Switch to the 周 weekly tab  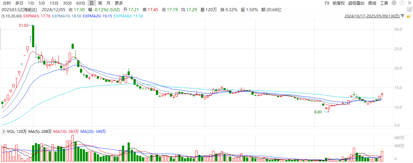[100, 3]
